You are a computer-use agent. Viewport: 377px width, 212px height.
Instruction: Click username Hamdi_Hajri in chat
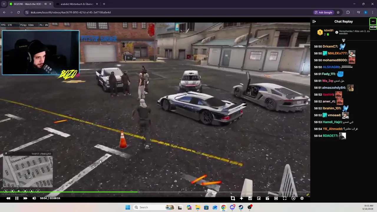coord(332,122)
